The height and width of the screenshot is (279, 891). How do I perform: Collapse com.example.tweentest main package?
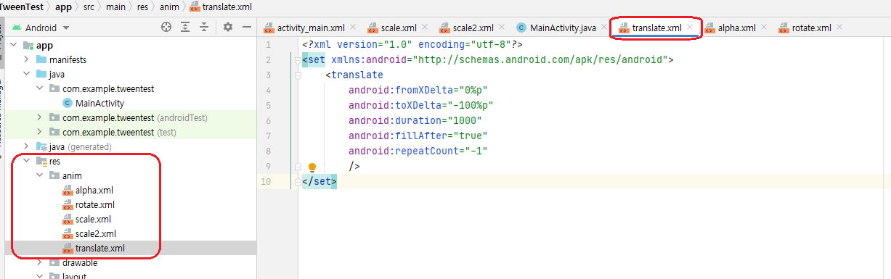click(x=40, y=88)
